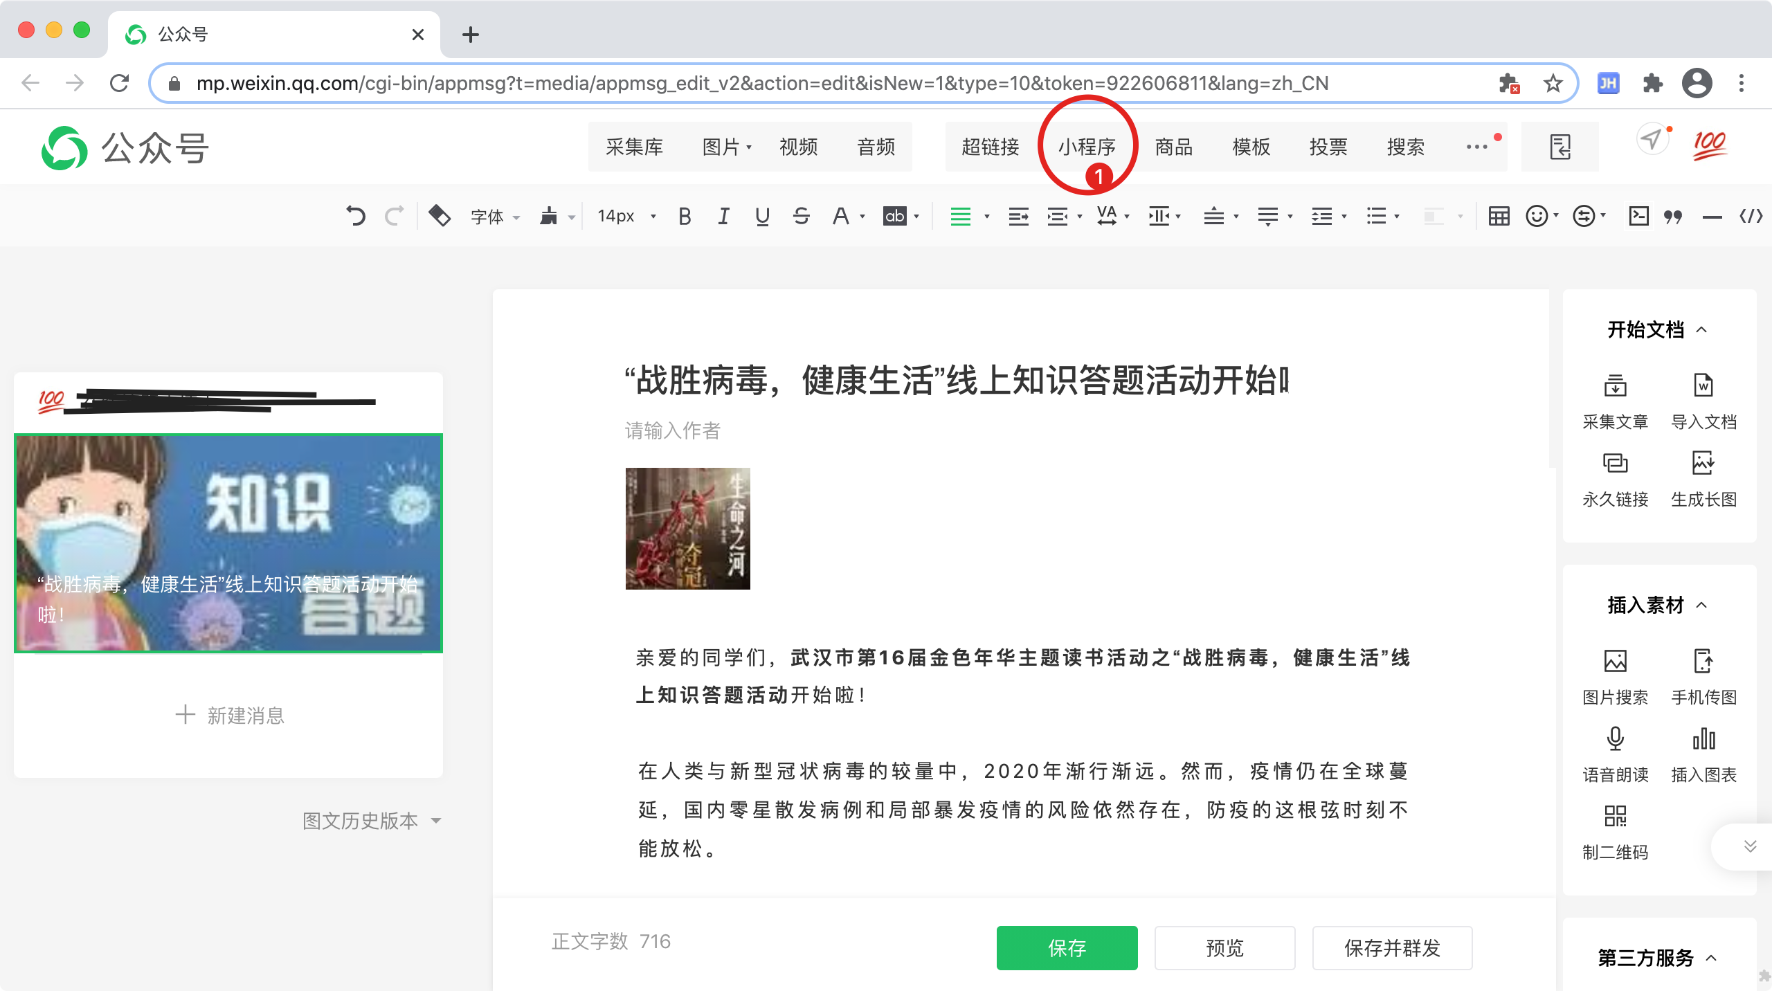Click the 语音朗读 microphone icon
Screen dimensions: 1772x991
1615,739
